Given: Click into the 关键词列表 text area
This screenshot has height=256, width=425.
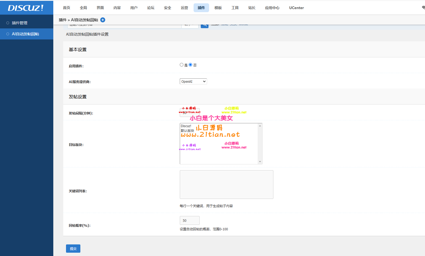Looking at the screenshot, I should click(226, 184).
